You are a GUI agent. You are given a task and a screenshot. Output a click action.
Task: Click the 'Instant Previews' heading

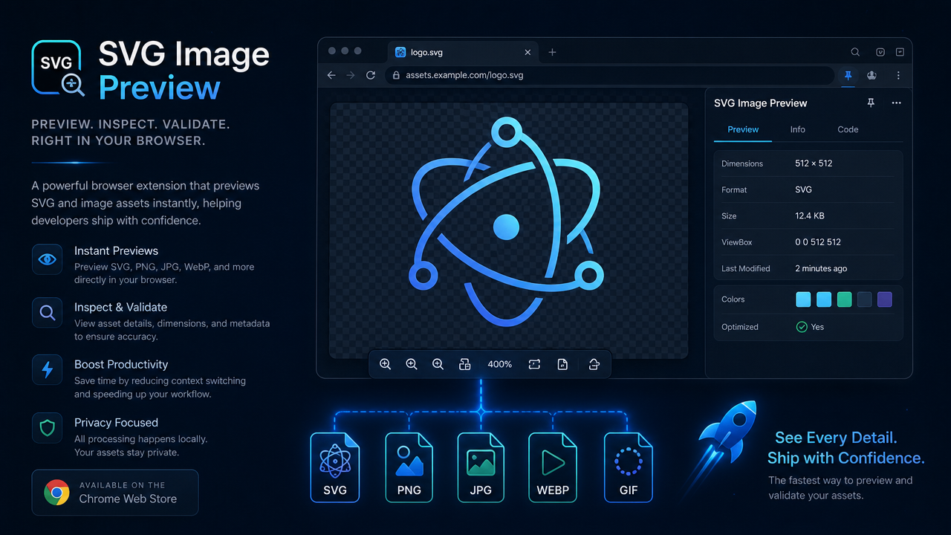116,251
